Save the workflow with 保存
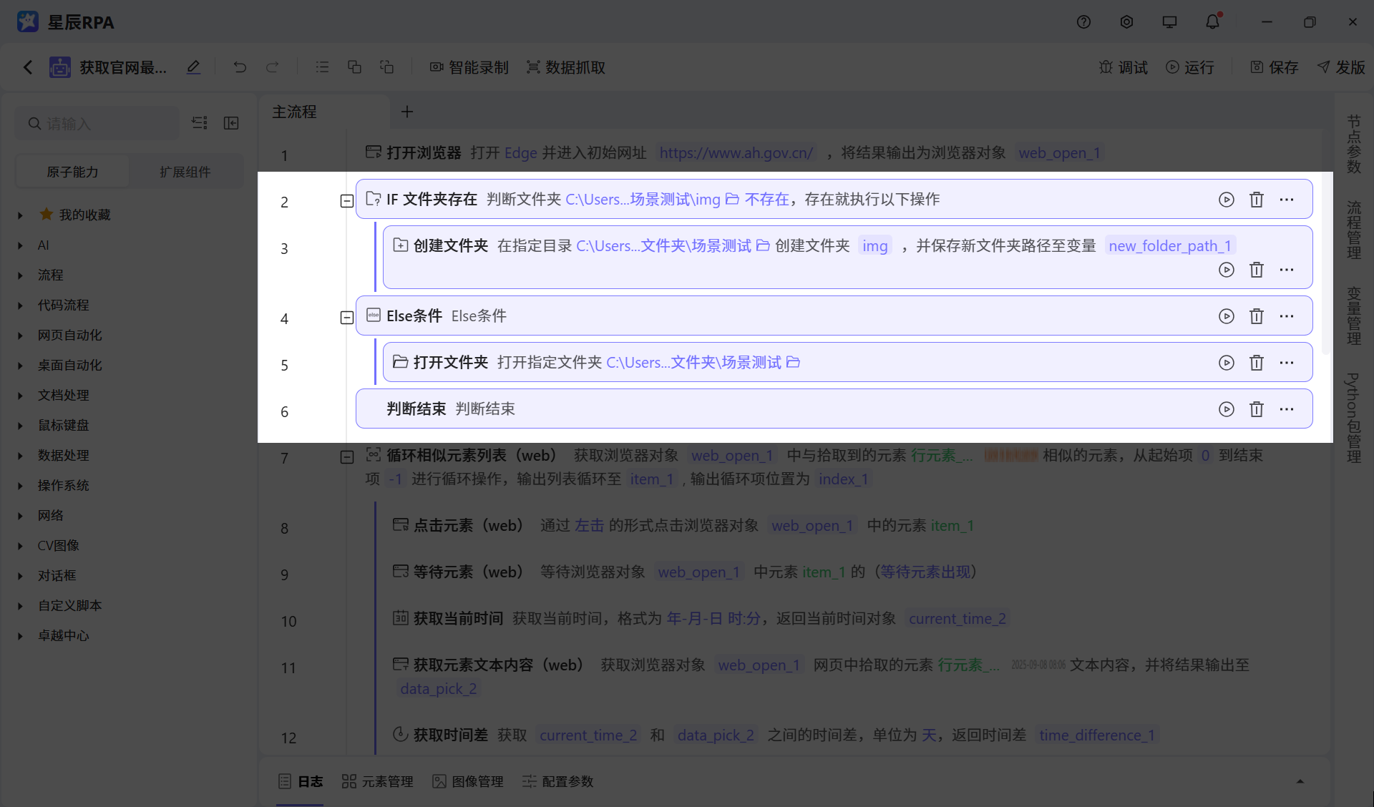The width and height of the screenshot is (1374, 807). [x=1274, y=67]
